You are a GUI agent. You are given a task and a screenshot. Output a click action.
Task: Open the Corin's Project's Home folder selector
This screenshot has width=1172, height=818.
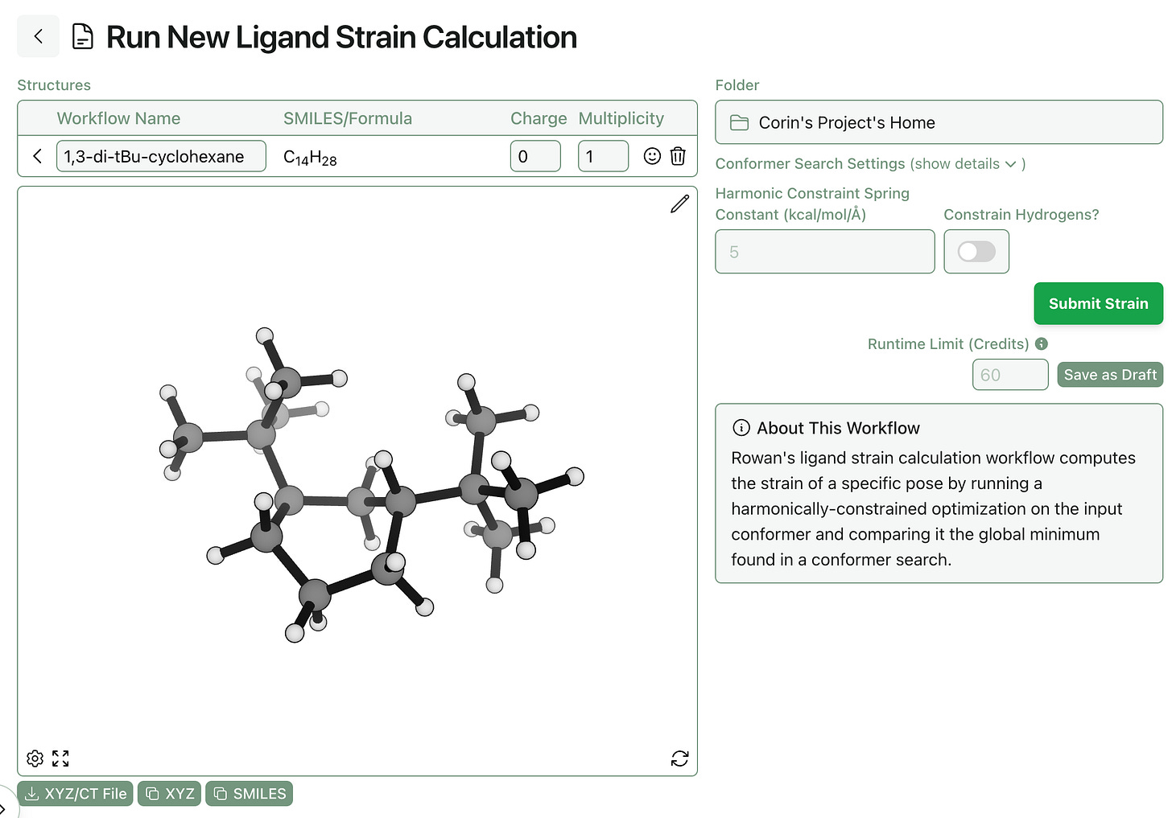pos(939,122)
